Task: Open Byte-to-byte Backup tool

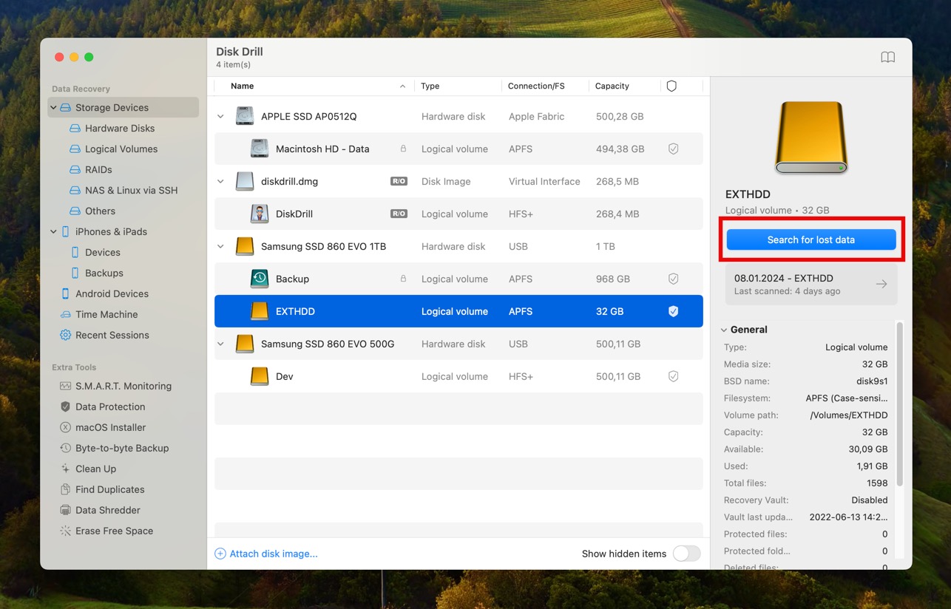Action: pyautogui.click(x=122, y=448)
